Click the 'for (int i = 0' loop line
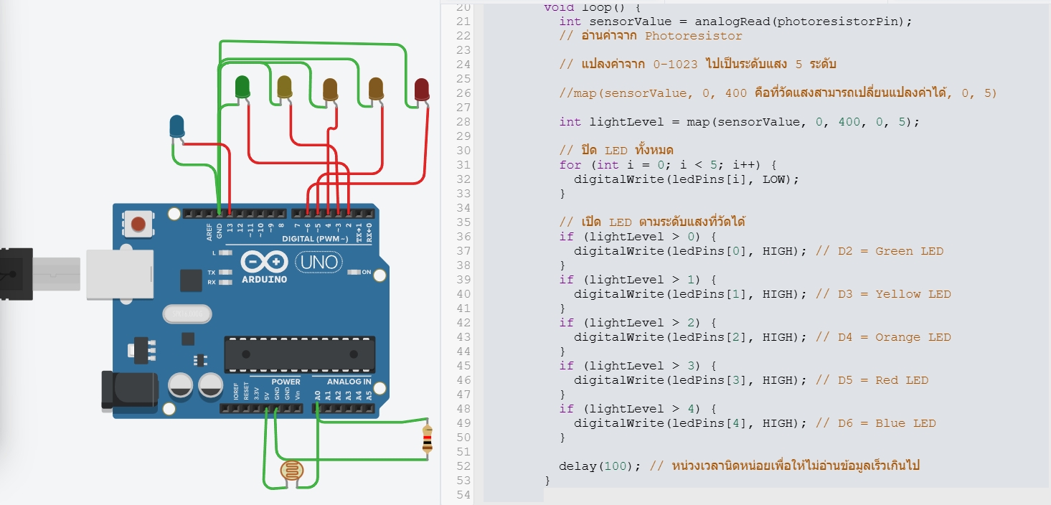Image resolution: width=1051 pixels, height=505 pixels. coord(669,165)
